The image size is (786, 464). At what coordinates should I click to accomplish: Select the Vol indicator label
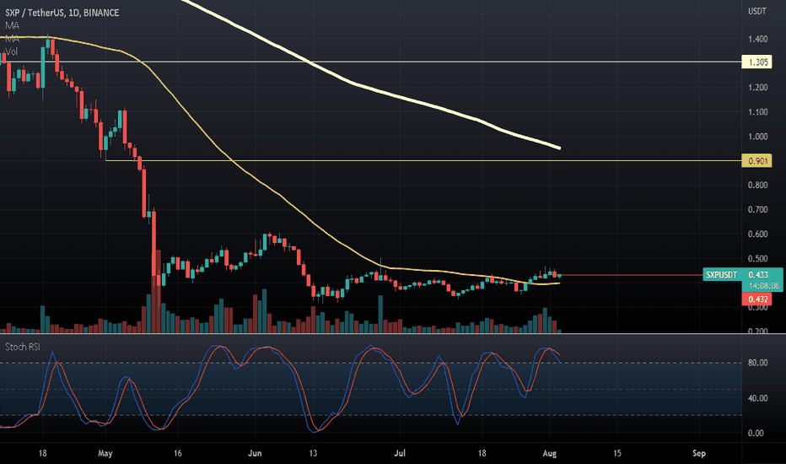(11, 51)
